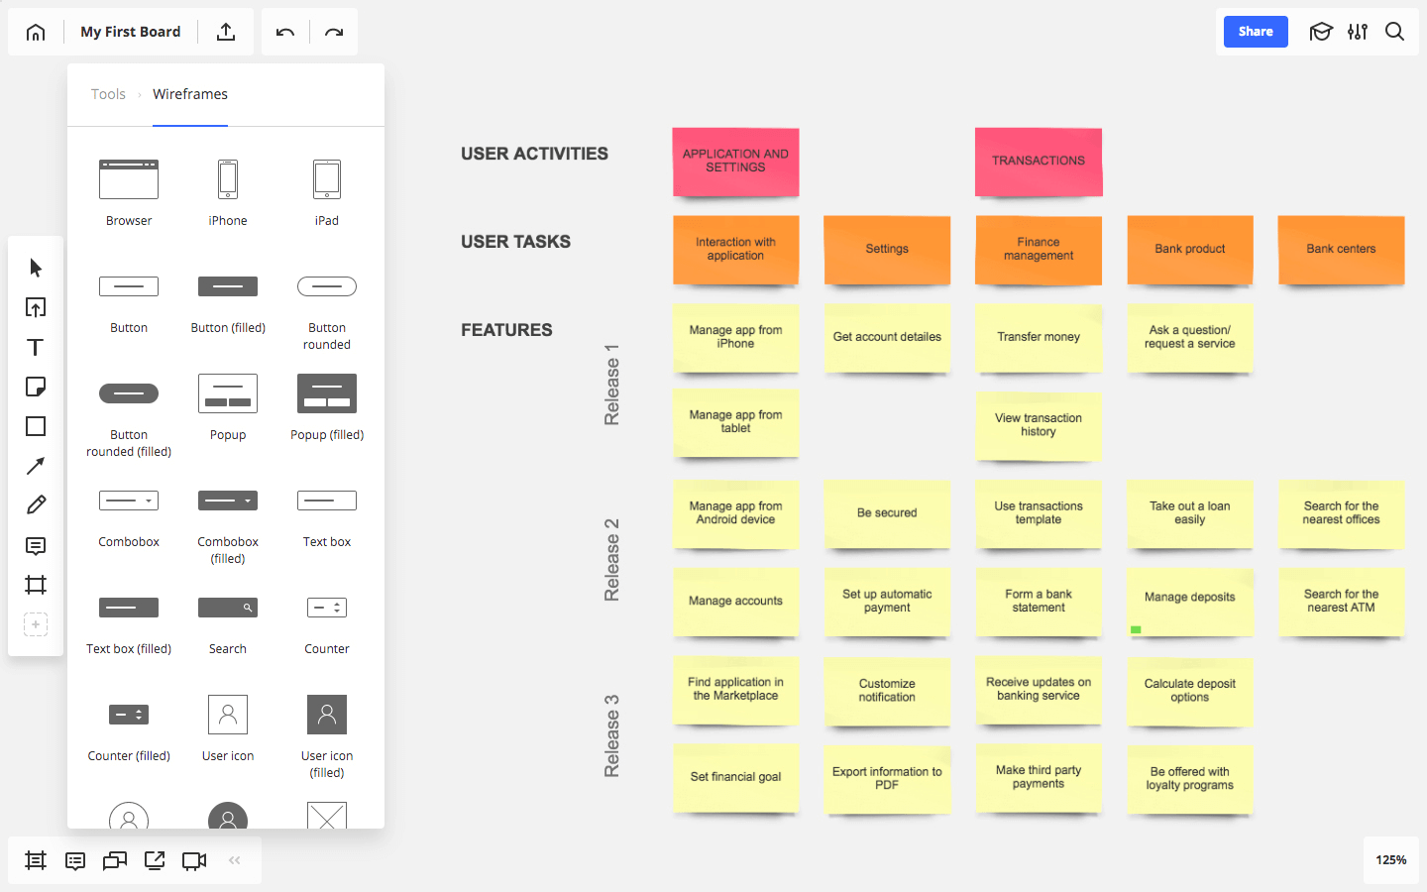Select the USER ACTIVITIES heading text

[x=534, y=154]
